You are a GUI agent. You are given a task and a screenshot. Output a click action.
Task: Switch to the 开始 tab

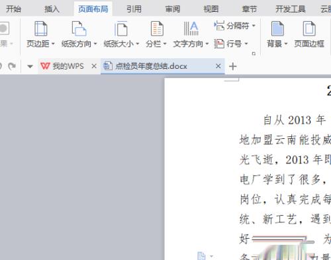coord(13,9)
